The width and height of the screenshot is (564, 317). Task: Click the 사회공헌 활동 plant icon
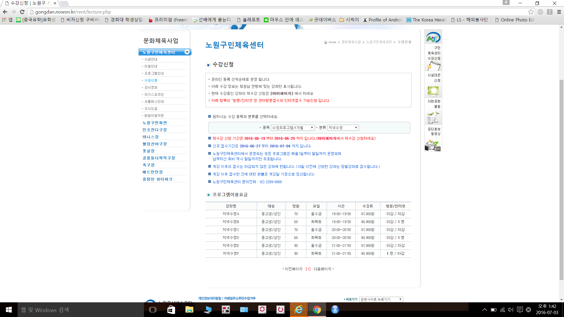click(x=433, y=118)
